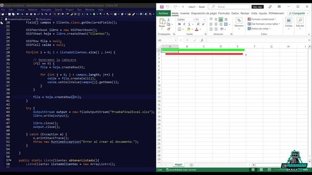Click in the Buscar search box
Viewport: 312px width, 175px height.
point(229,7)
